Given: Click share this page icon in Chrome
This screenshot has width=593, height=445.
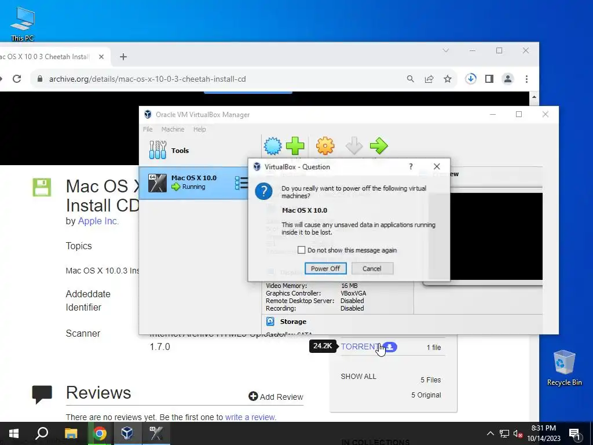Looking at the screenshot, I should tap(429, 79).
